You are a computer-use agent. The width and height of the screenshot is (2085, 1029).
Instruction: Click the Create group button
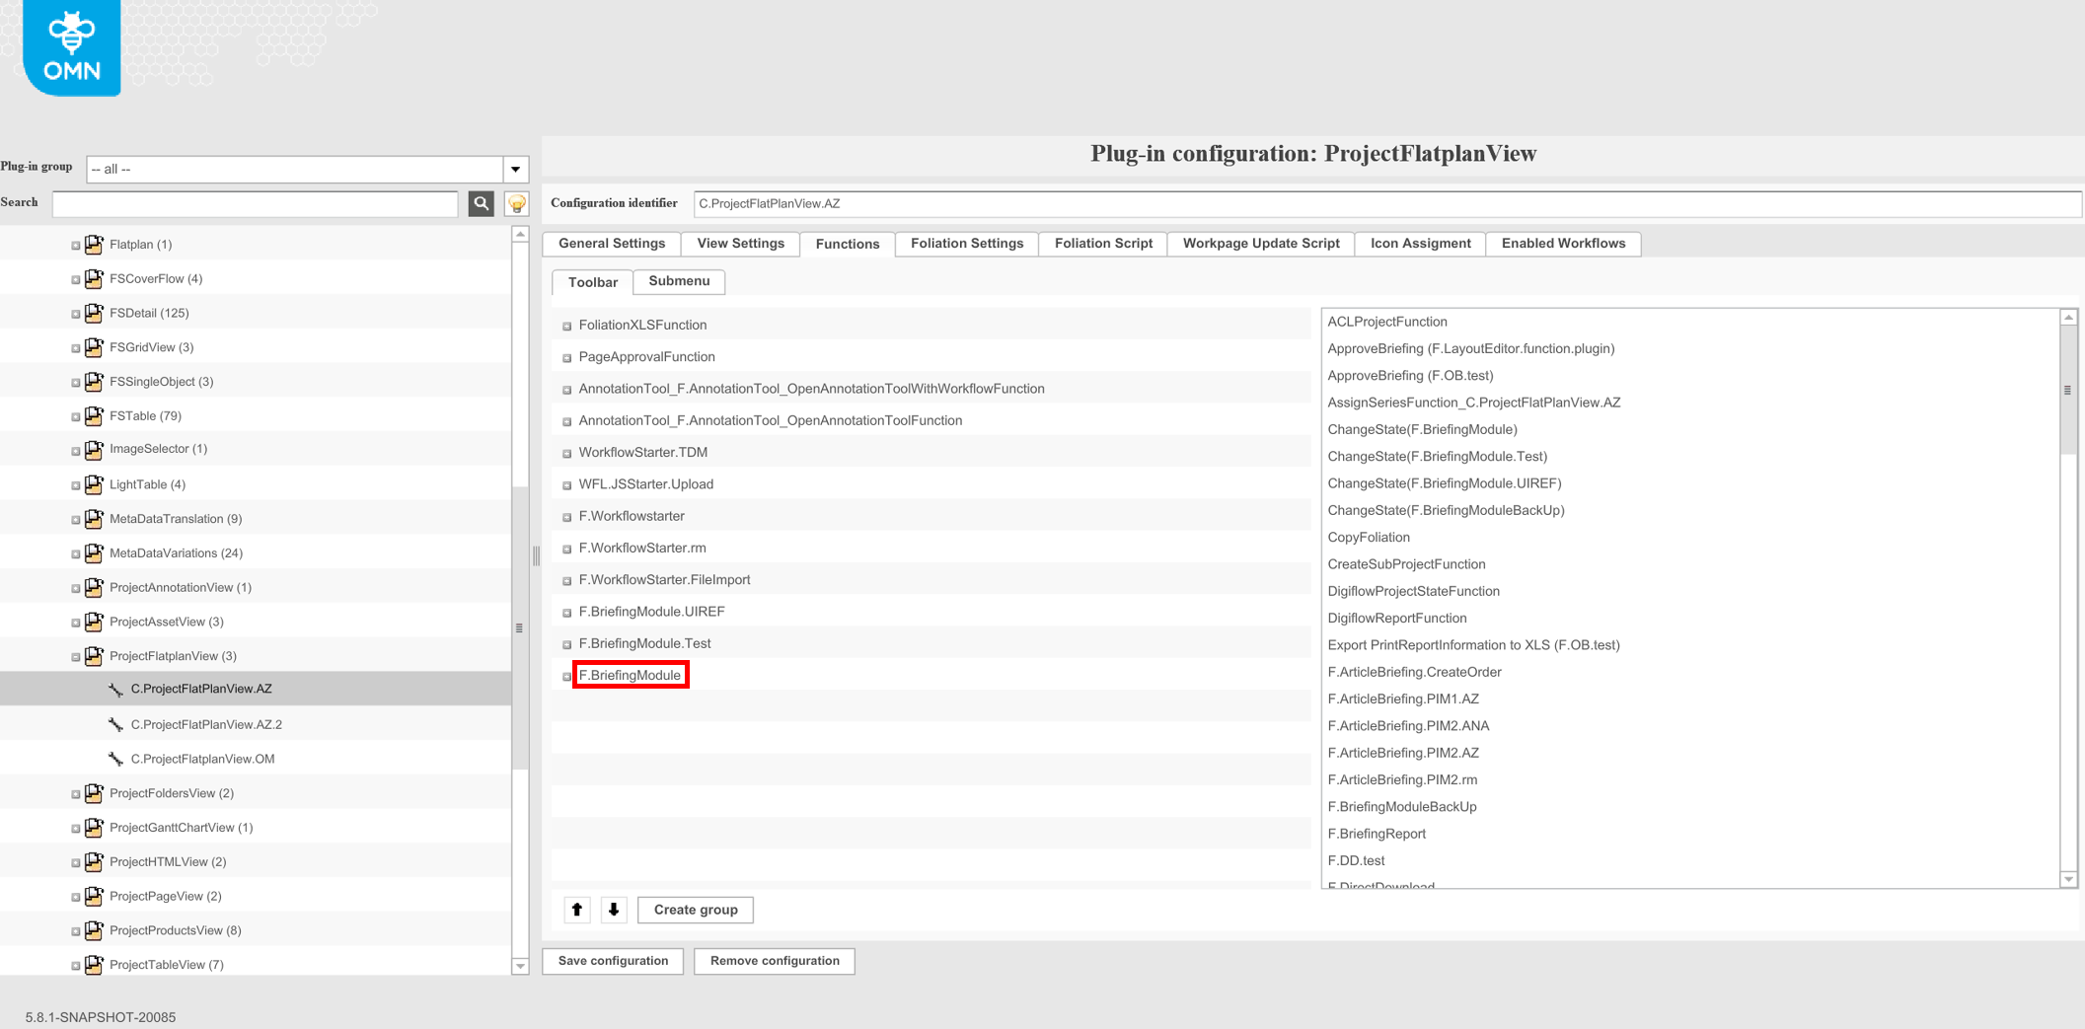[696, 910]
